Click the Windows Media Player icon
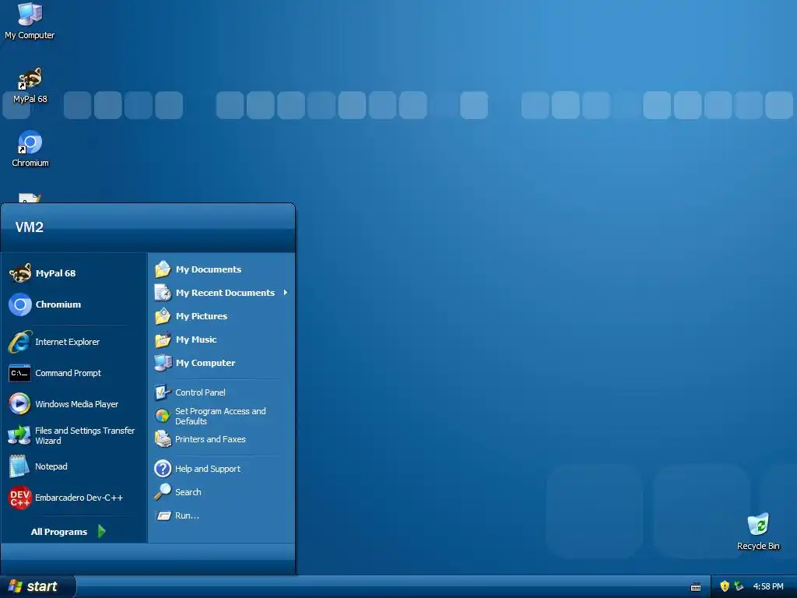This screenshot has width=797, height=598. [x=19, y=404]
